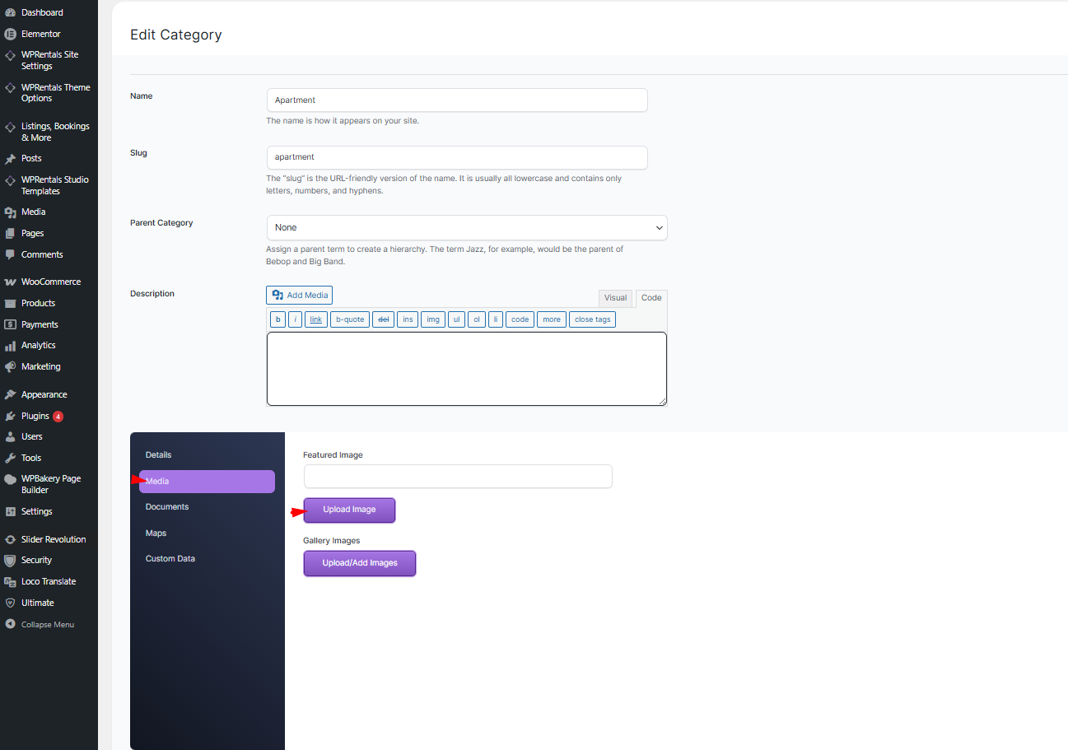Open WooCommerce from its sidebar icon
The width and height of the screenshot is (1068, 750).
pyautogui.click(x=10, y=282)
